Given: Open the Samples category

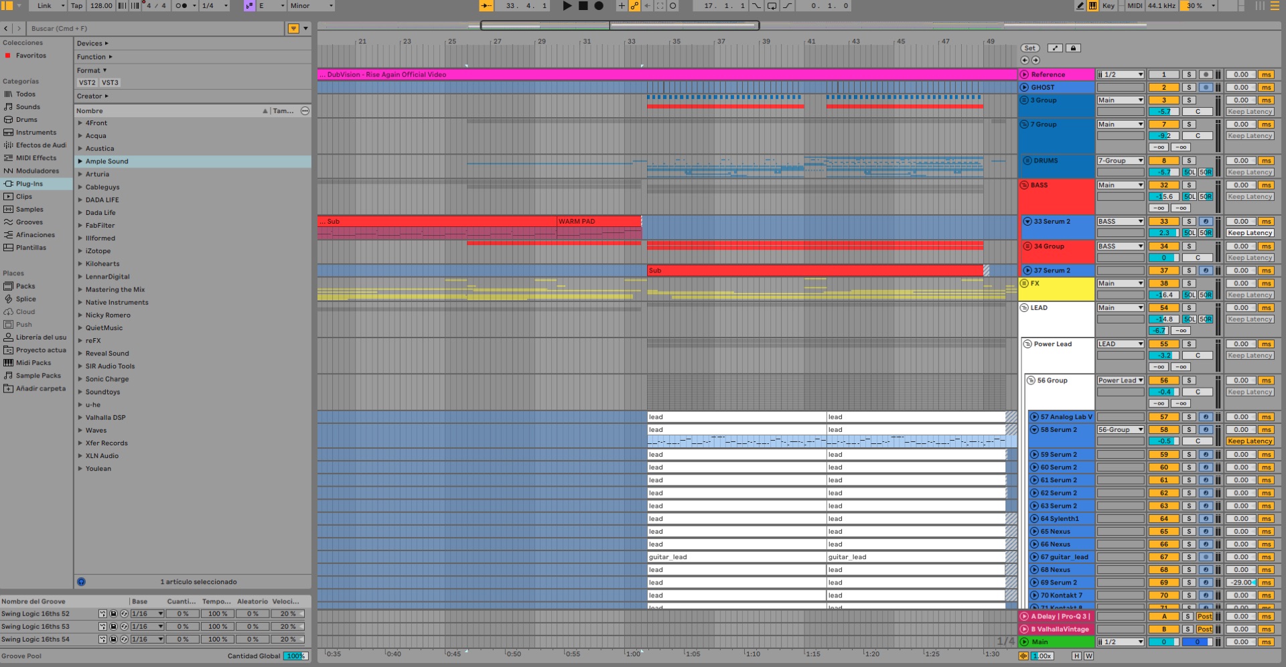Looking at the screenshot, I should pyautogui.click(x=29, y=210).
